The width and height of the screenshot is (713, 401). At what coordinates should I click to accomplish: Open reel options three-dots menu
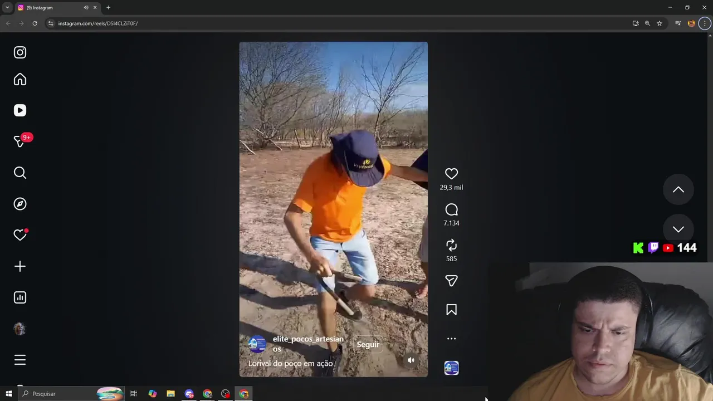(451, 339)
